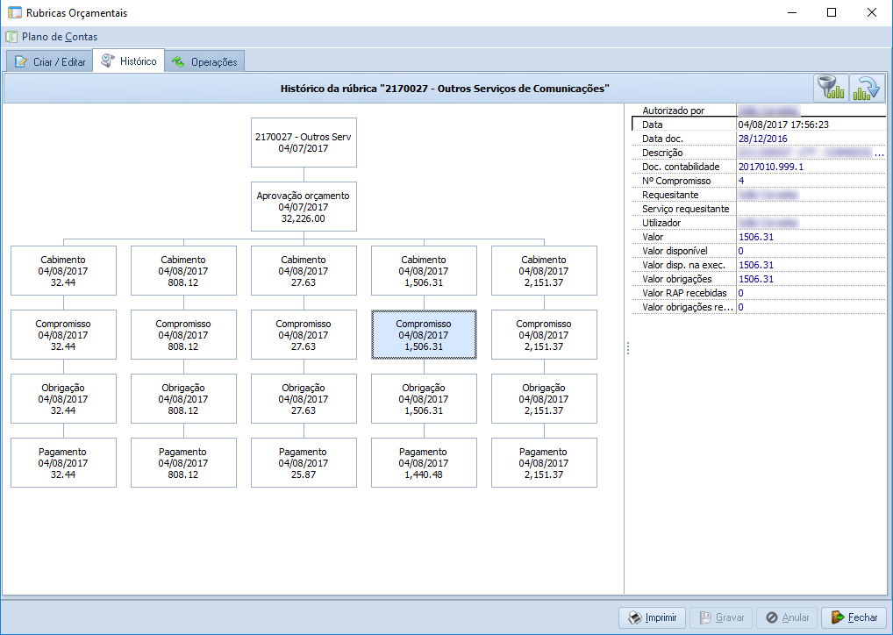Select the Obrigação node with value 1,506.31
The height and width of the screenshot is (635, 893).
point(424,399)
